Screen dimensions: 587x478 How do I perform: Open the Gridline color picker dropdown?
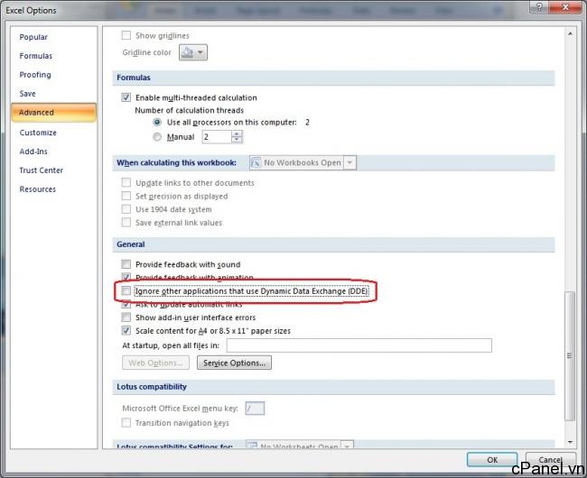193,52
